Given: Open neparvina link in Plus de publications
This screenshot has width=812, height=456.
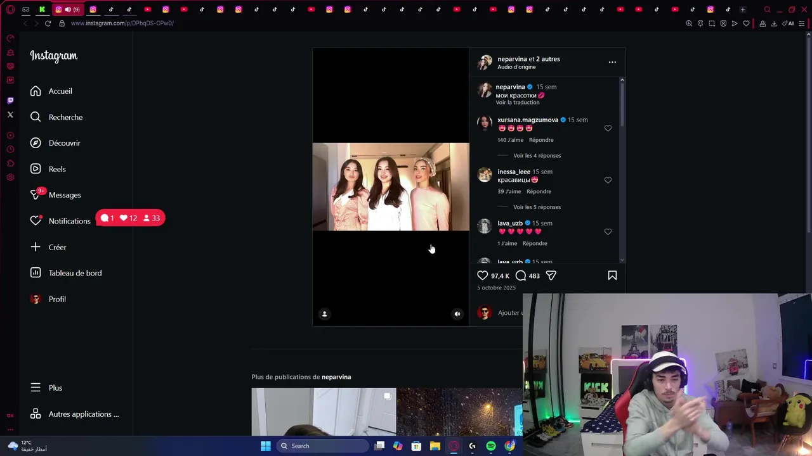Looking at the screenshot, I should (x=336, y=377).
